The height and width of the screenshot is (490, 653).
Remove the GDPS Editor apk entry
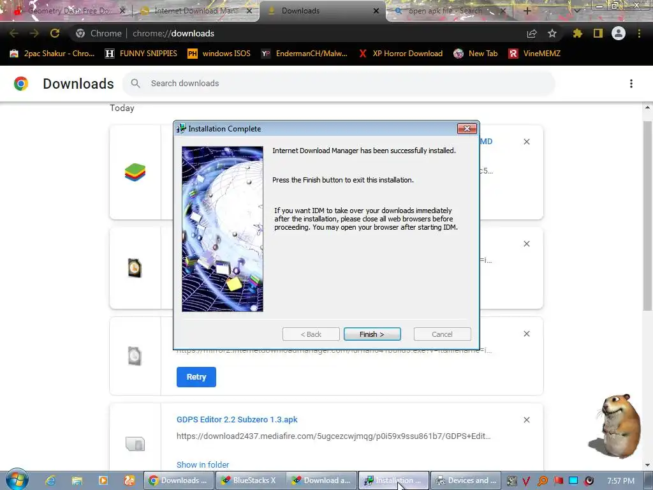pos(526,420)
